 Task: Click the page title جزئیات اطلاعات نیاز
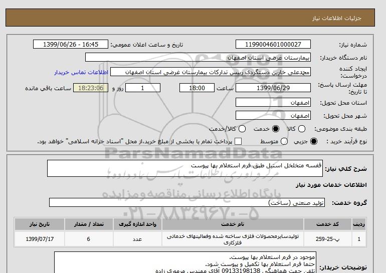pyautogui.click(x=337, y=18)
